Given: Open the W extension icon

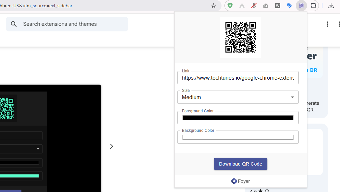Looking at the screenshot, I should 278,6.
